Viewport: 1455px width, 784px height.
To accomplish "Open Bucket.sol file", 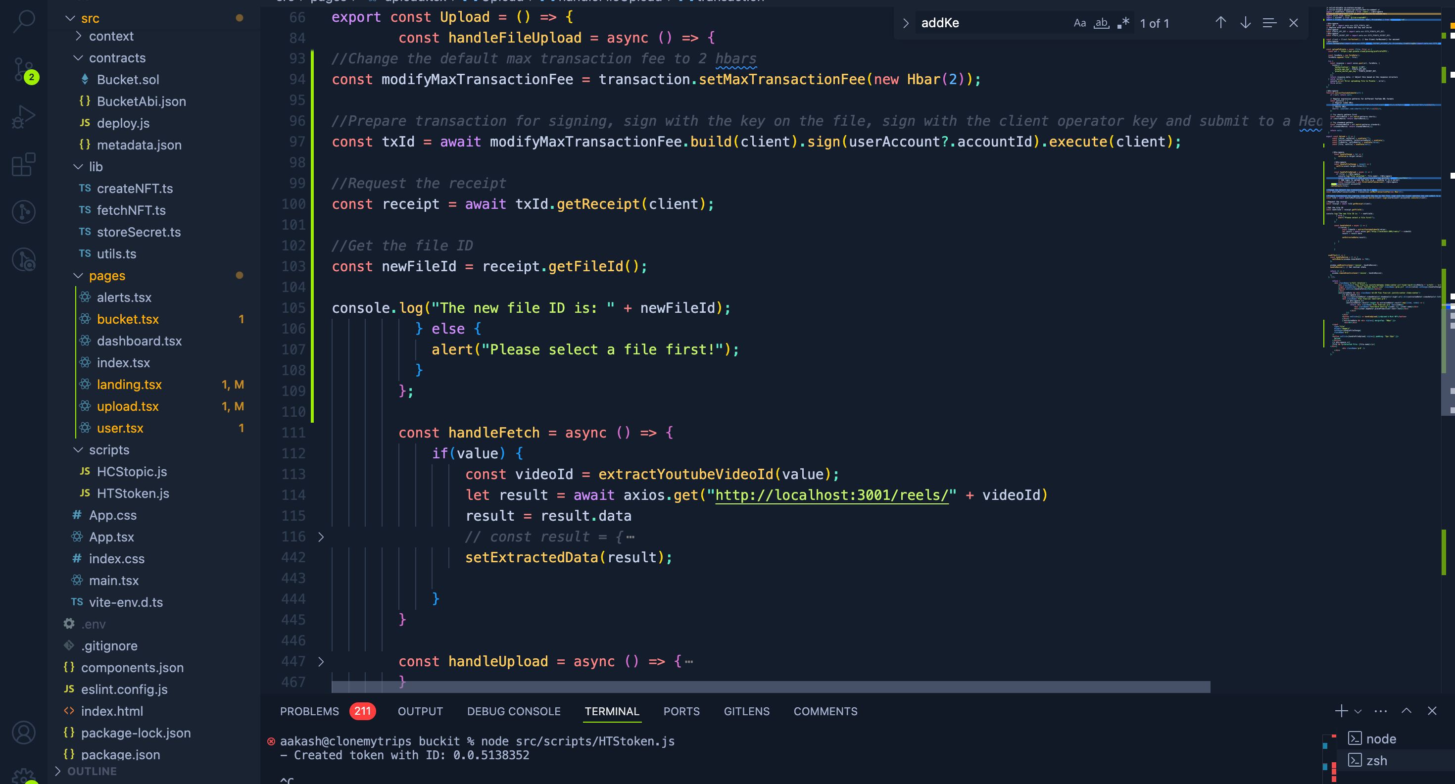I will (128, 80).
